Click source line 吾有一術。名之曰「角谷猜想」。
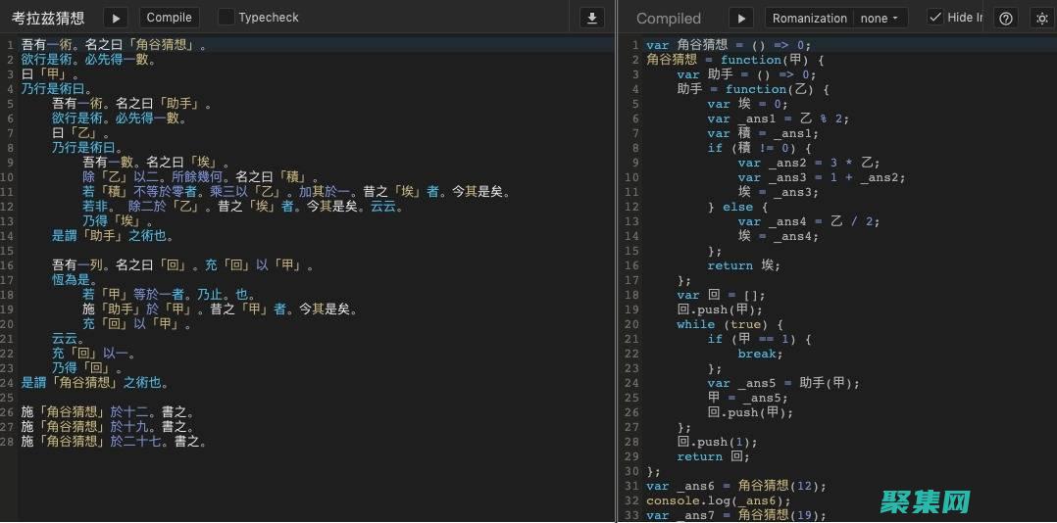1057x523 pixels. [114, 45]
